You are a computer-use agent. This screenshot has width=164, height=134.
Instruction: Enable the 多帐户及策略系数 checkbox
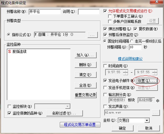click(110, 21)
